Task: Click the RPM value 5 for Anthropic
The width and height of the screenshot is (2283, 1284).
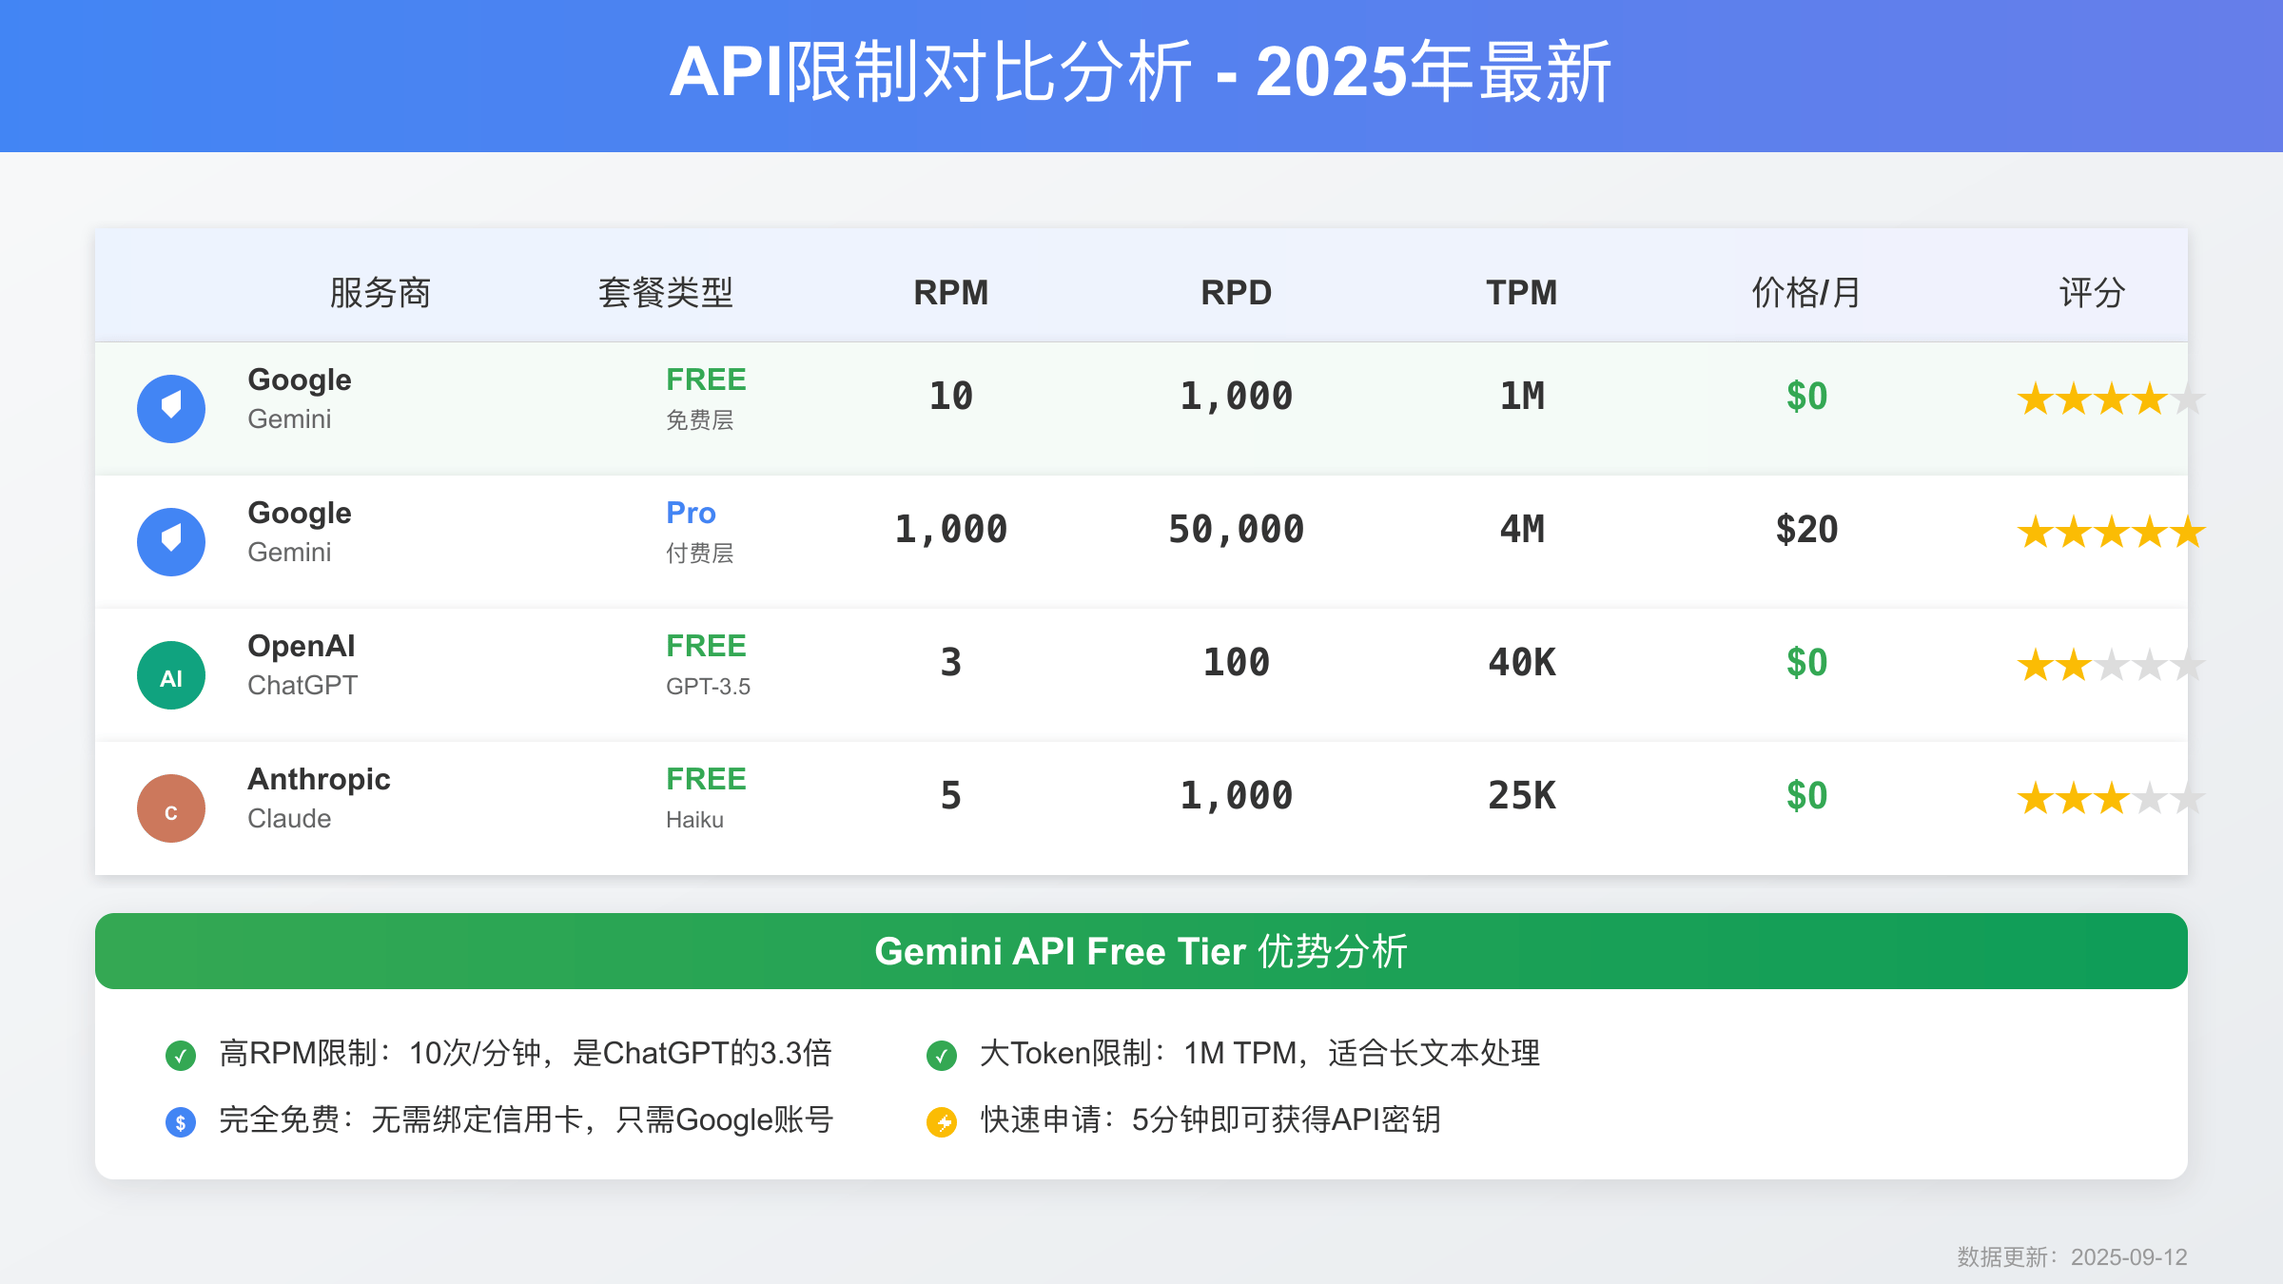Action: coord(951,795)
